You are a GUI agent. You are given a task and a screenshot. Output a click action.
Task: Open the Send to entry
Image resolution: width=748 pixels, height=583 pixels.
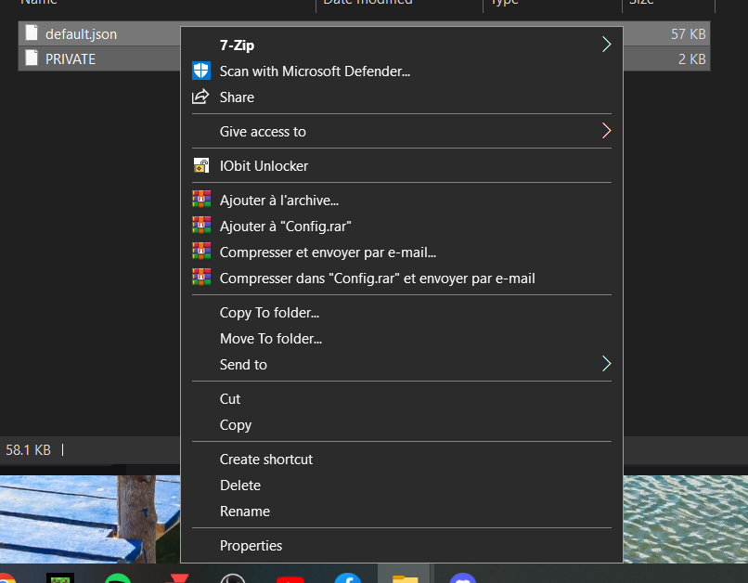click(x=402, y=365)
